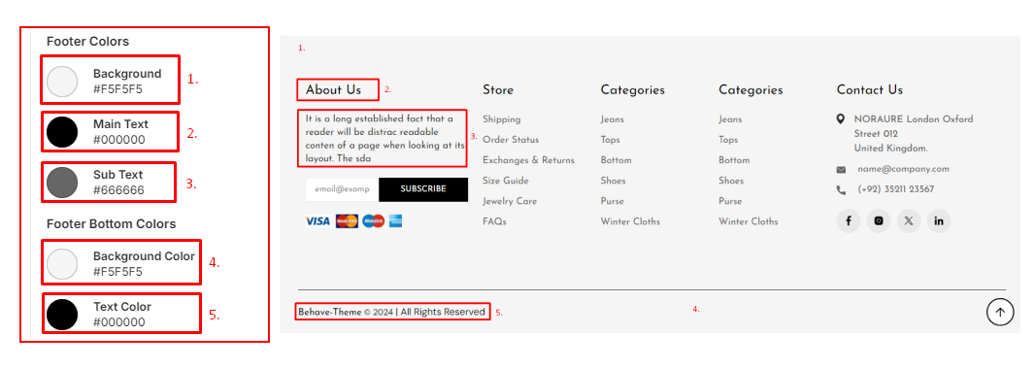Click the VISA payment icon

pyautogui.click(x=317, y=221)
